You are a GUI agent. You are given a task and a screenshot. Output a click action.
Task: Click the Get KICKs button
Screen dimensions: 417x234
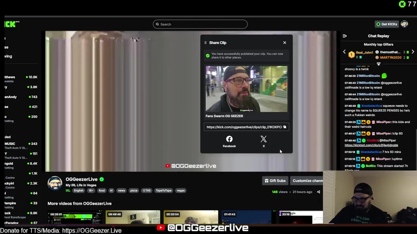387,24
